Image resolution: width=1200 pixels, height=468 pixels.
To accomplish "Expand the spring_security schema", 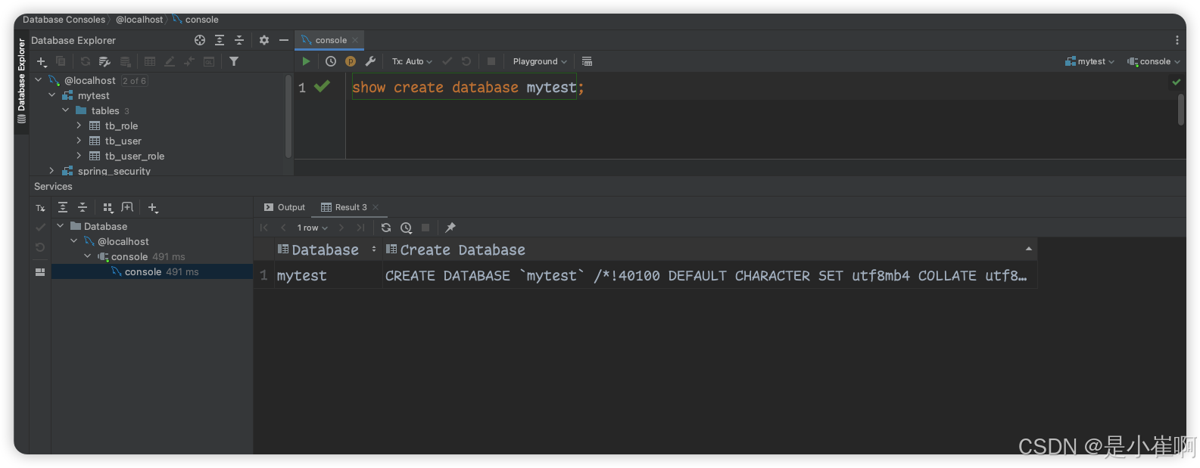I will [51, 171].
